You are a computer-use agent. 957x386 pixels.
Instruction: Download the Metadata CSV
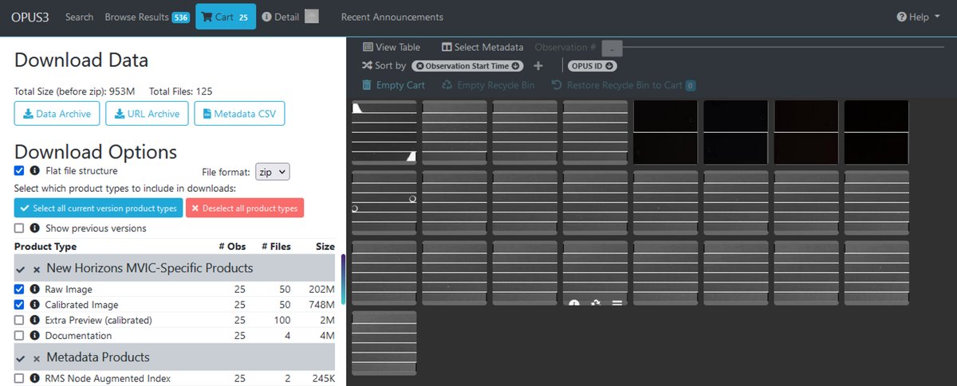click(239, 114)
